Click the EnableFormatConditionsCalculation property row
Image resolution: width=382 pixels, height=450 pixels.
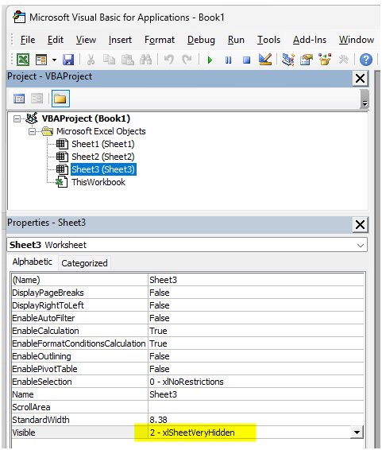pos(187,343)
